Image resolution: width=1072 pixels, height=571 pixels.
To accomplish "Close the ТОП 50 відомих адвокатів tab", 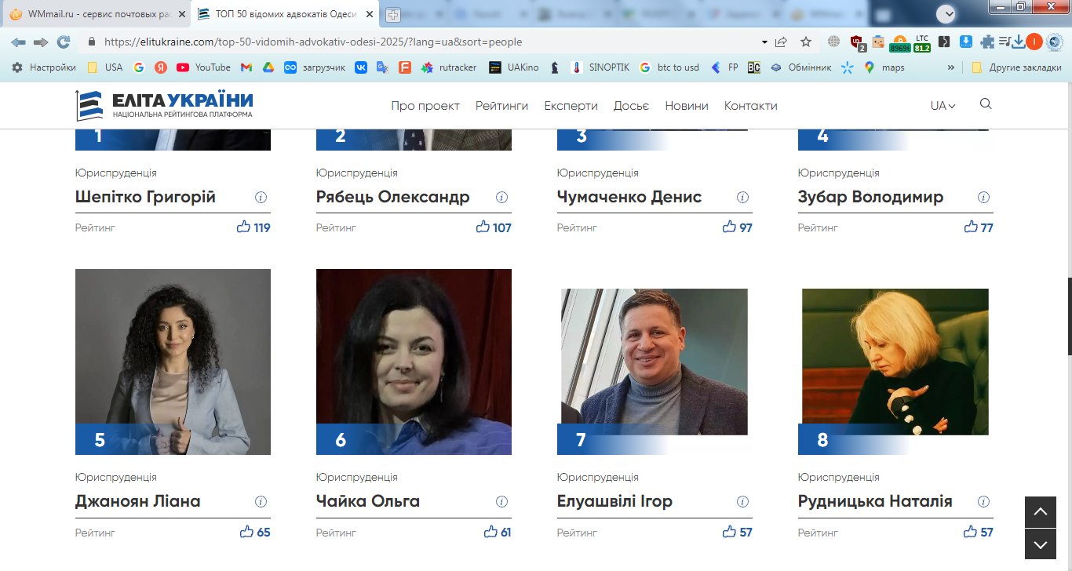I will point(370,14).
